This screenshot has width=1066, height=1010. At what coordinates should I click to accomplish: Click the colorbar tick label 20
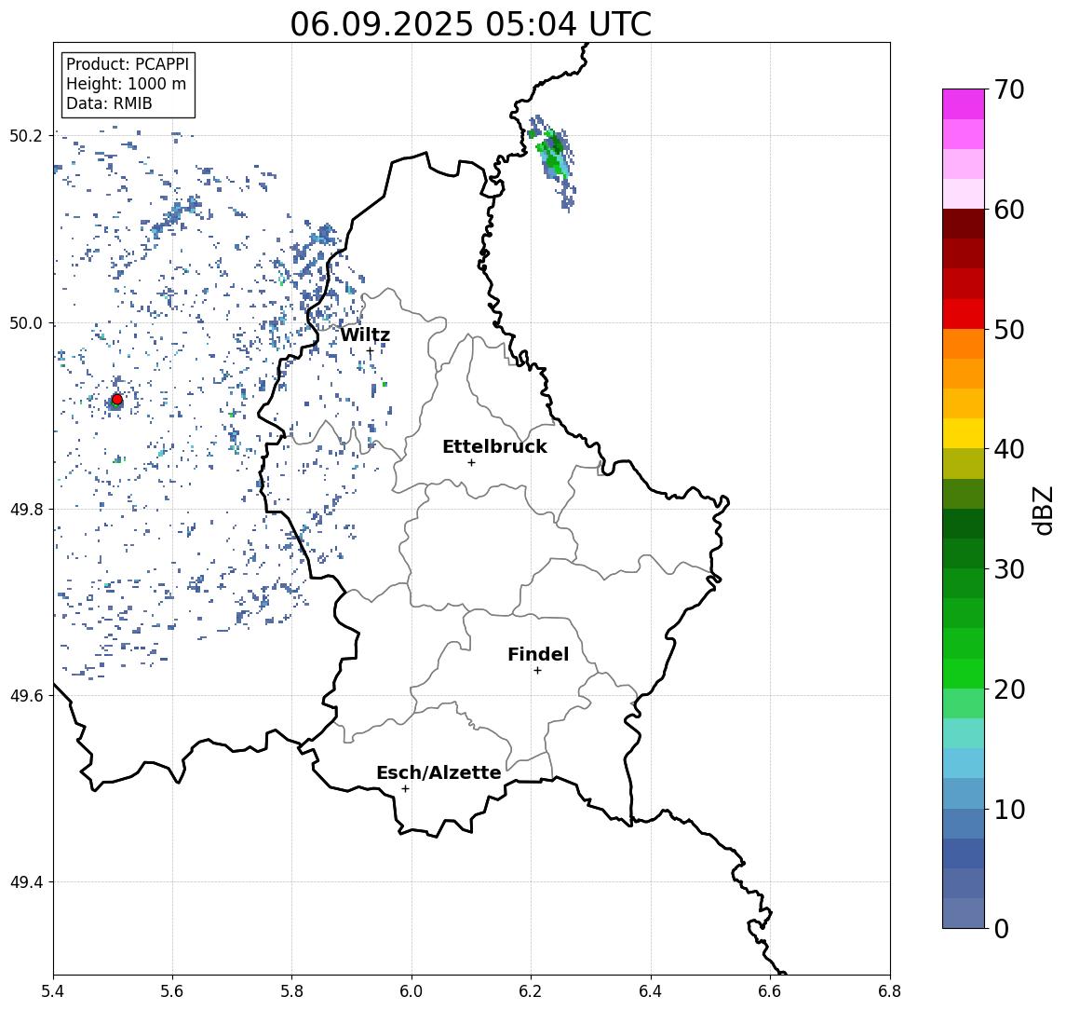1009,689
